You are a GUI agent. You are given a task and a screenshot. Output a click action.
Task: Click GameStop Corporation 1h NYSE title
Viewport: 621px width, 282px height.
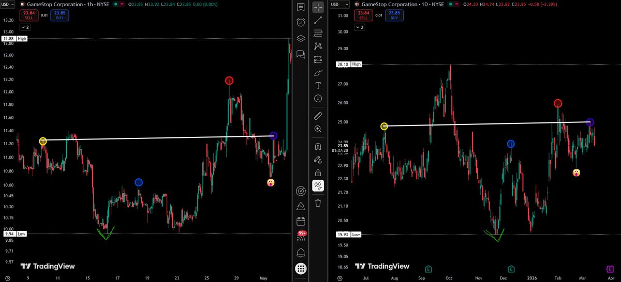[67, 4]
